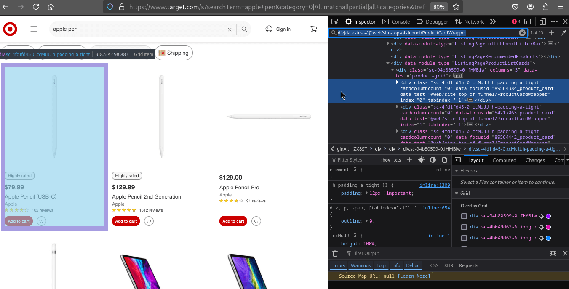Toggle Responsive Design Mode icon
This screenshot has height=289, width=569.
click(x=543, y=21)
